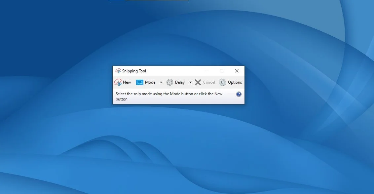This screenshot has height=194, width=374.
Task: Select the scissors icon to start a new snip
Action: (117, 82)
